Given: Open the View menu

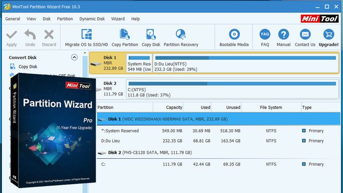Looking at the screenshot, I should (31, 19).
